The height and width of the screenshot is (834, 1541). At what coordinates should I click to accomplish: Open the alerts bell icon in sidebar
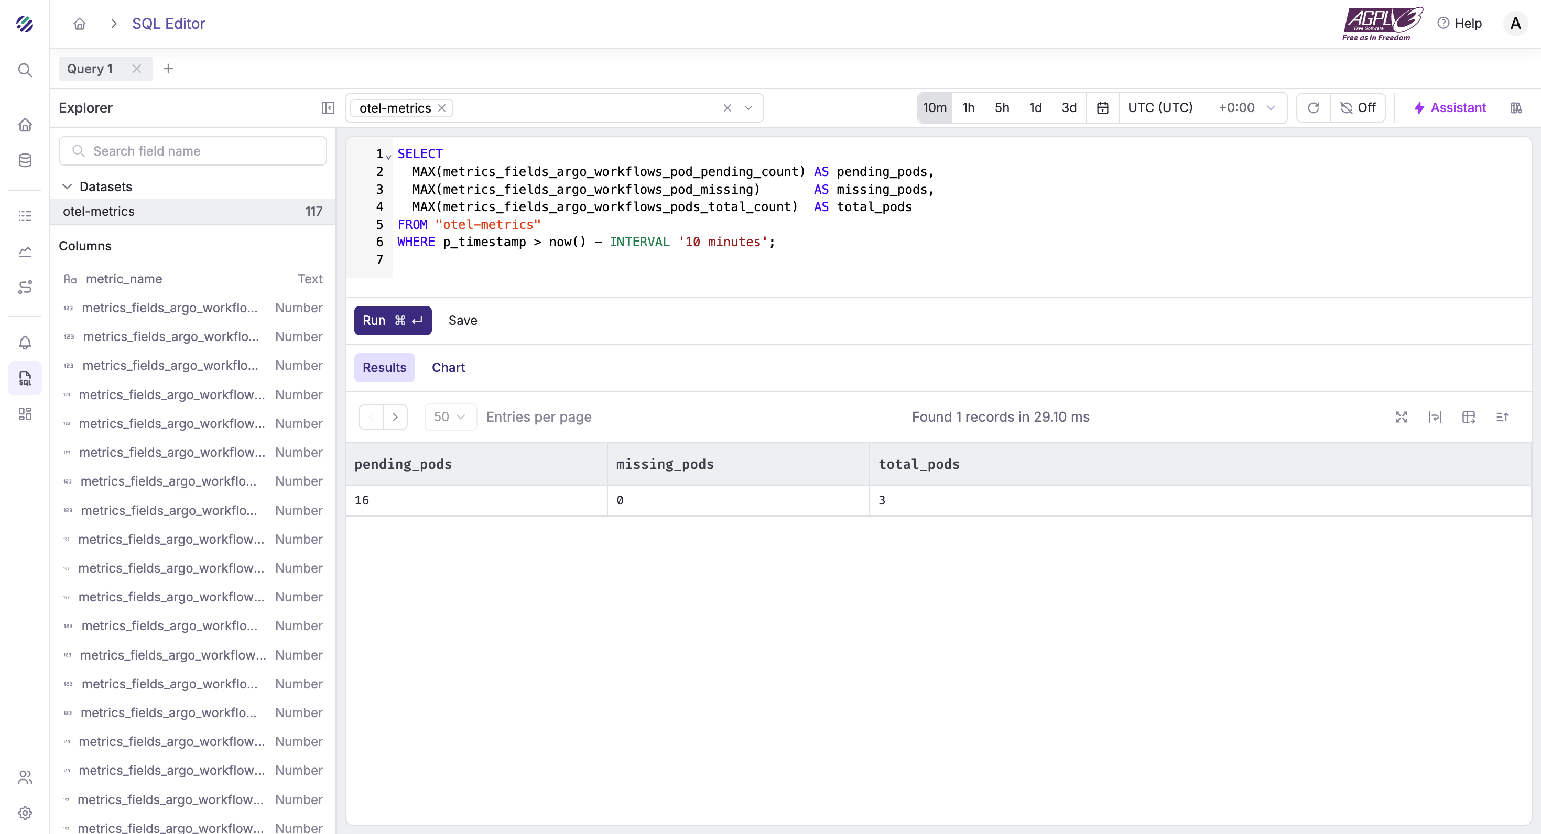tap(25, 343)
